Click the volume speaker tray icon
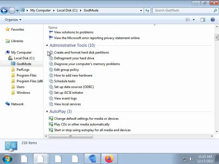The image size is (219, 164). pyautogui.click(x=191, y=159)
